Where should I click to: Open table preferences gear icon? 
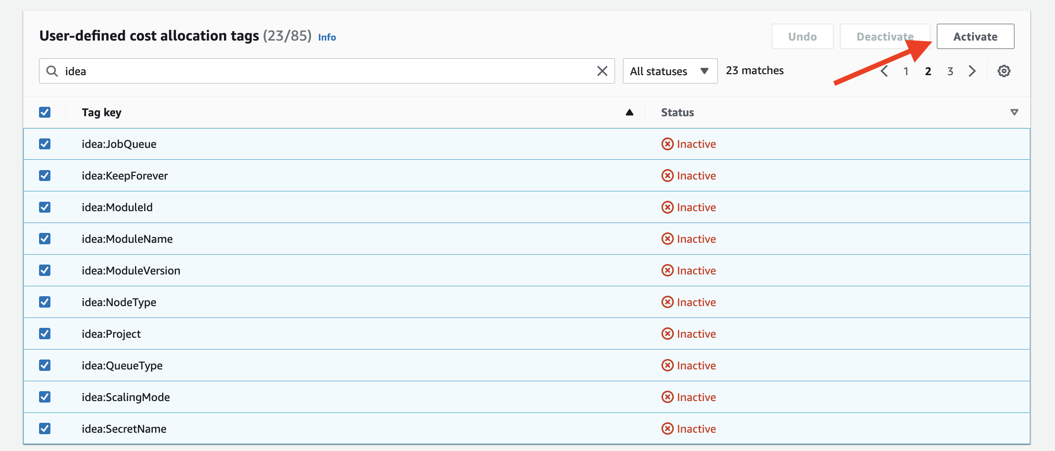tap(1004, 71)
